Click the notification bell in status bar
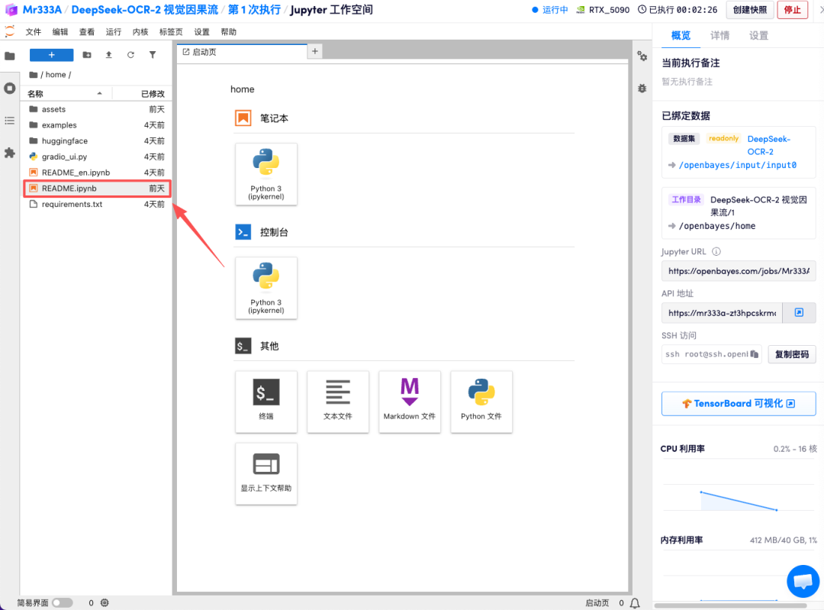 (x=635, y=603)
